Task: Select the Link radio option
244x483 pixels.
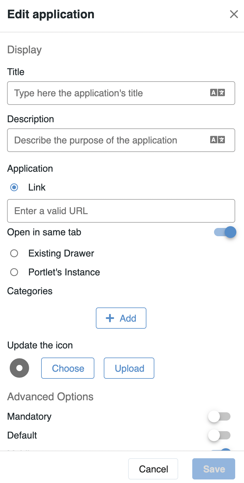Action: point(14,187)
